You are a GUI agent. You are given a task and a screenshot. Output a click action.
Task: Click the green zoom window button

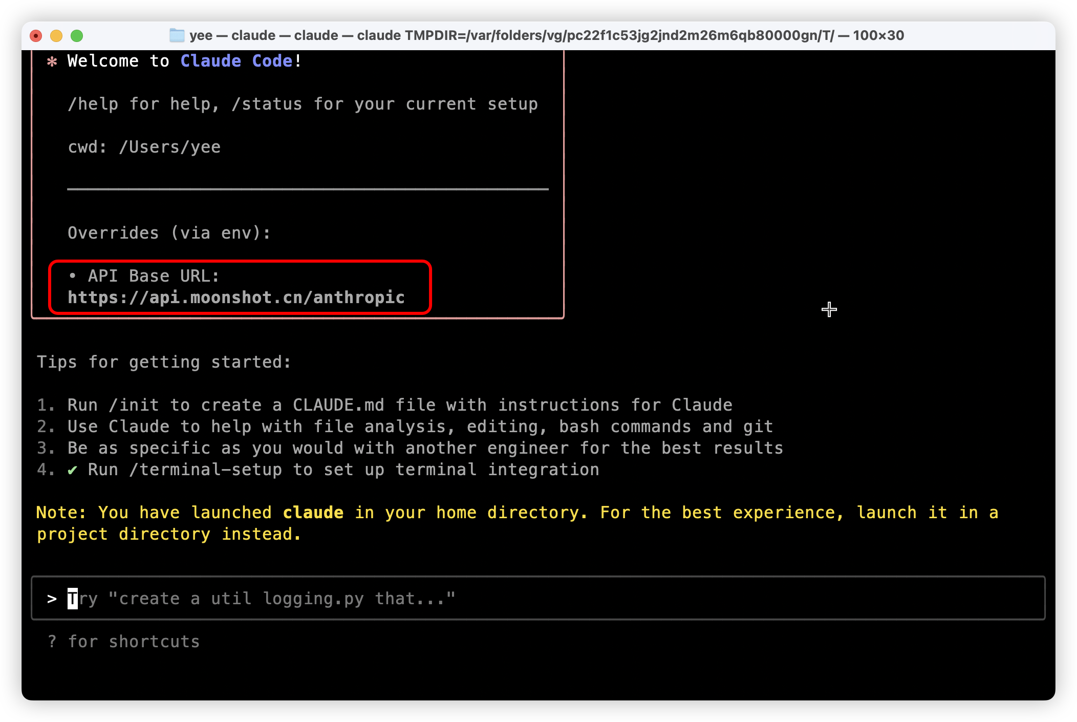pyautogui.click(x=77, y=35)
